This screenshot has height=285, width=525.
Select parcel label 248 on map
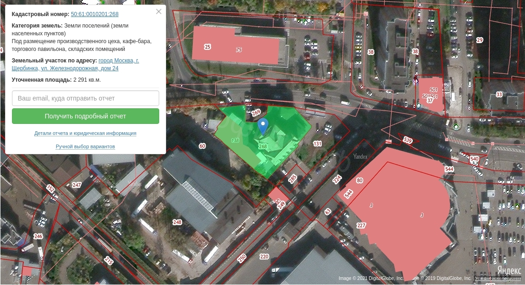click(177, 222)
